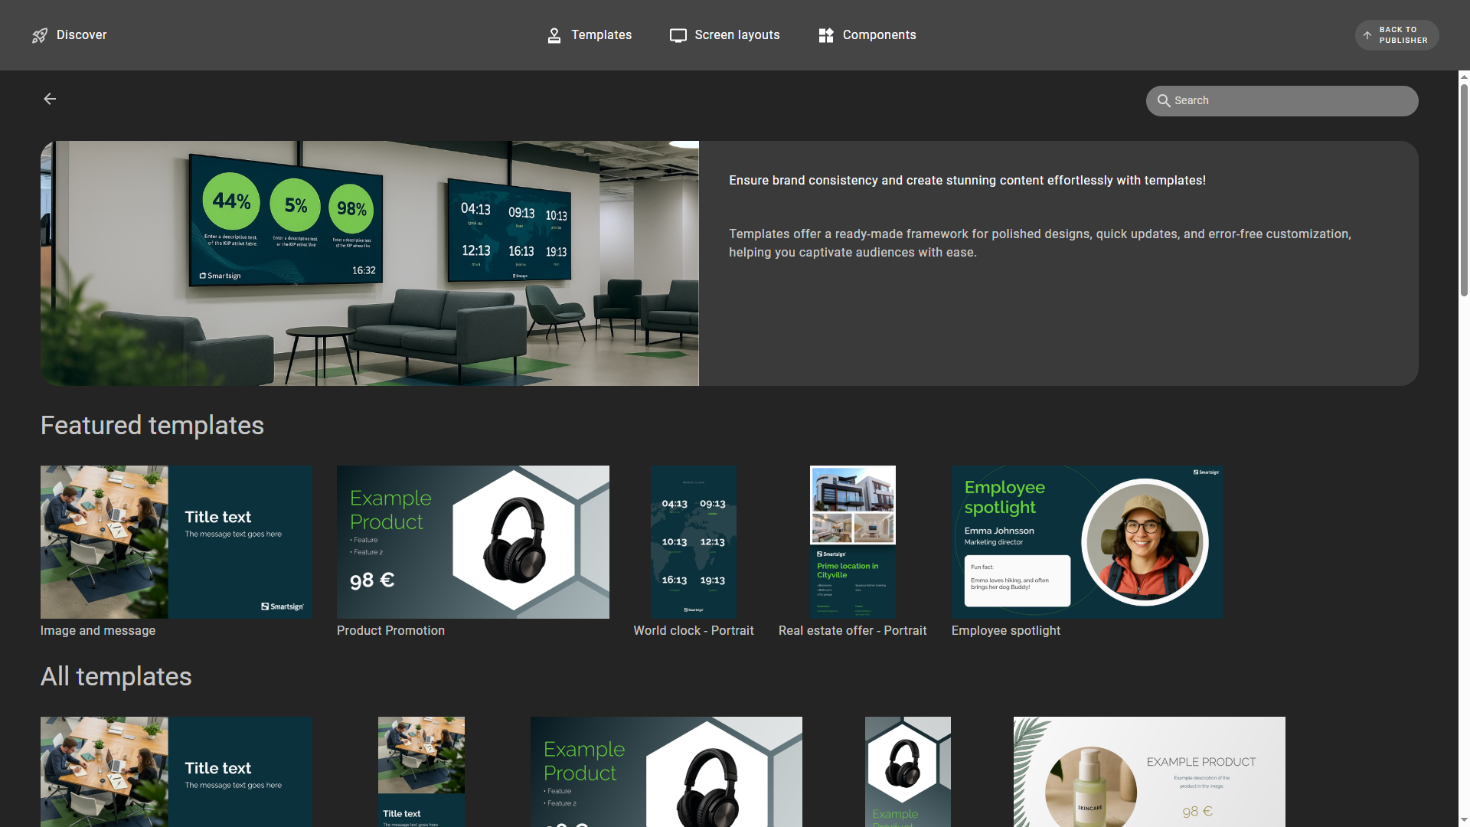Screen dimensions: 1470x827
Task: Click the World clock - Portrait label
Action: click(694, 630)
